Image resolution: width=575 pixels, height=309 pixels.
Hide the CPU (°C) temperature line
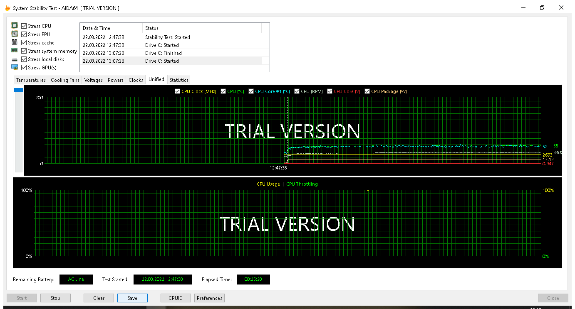(x=223, y=91)
